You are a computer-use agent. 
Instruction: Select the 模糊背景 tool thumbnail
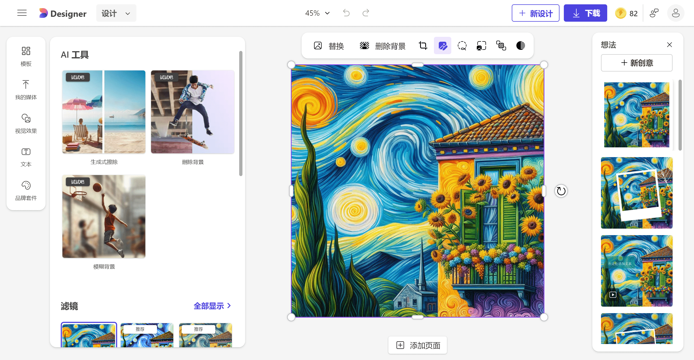104,216
